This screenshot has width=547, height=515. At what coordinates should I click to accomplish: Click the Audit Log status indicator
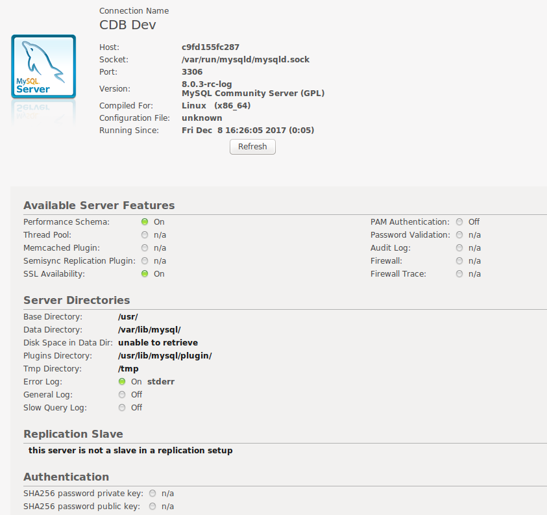(459, 248)
